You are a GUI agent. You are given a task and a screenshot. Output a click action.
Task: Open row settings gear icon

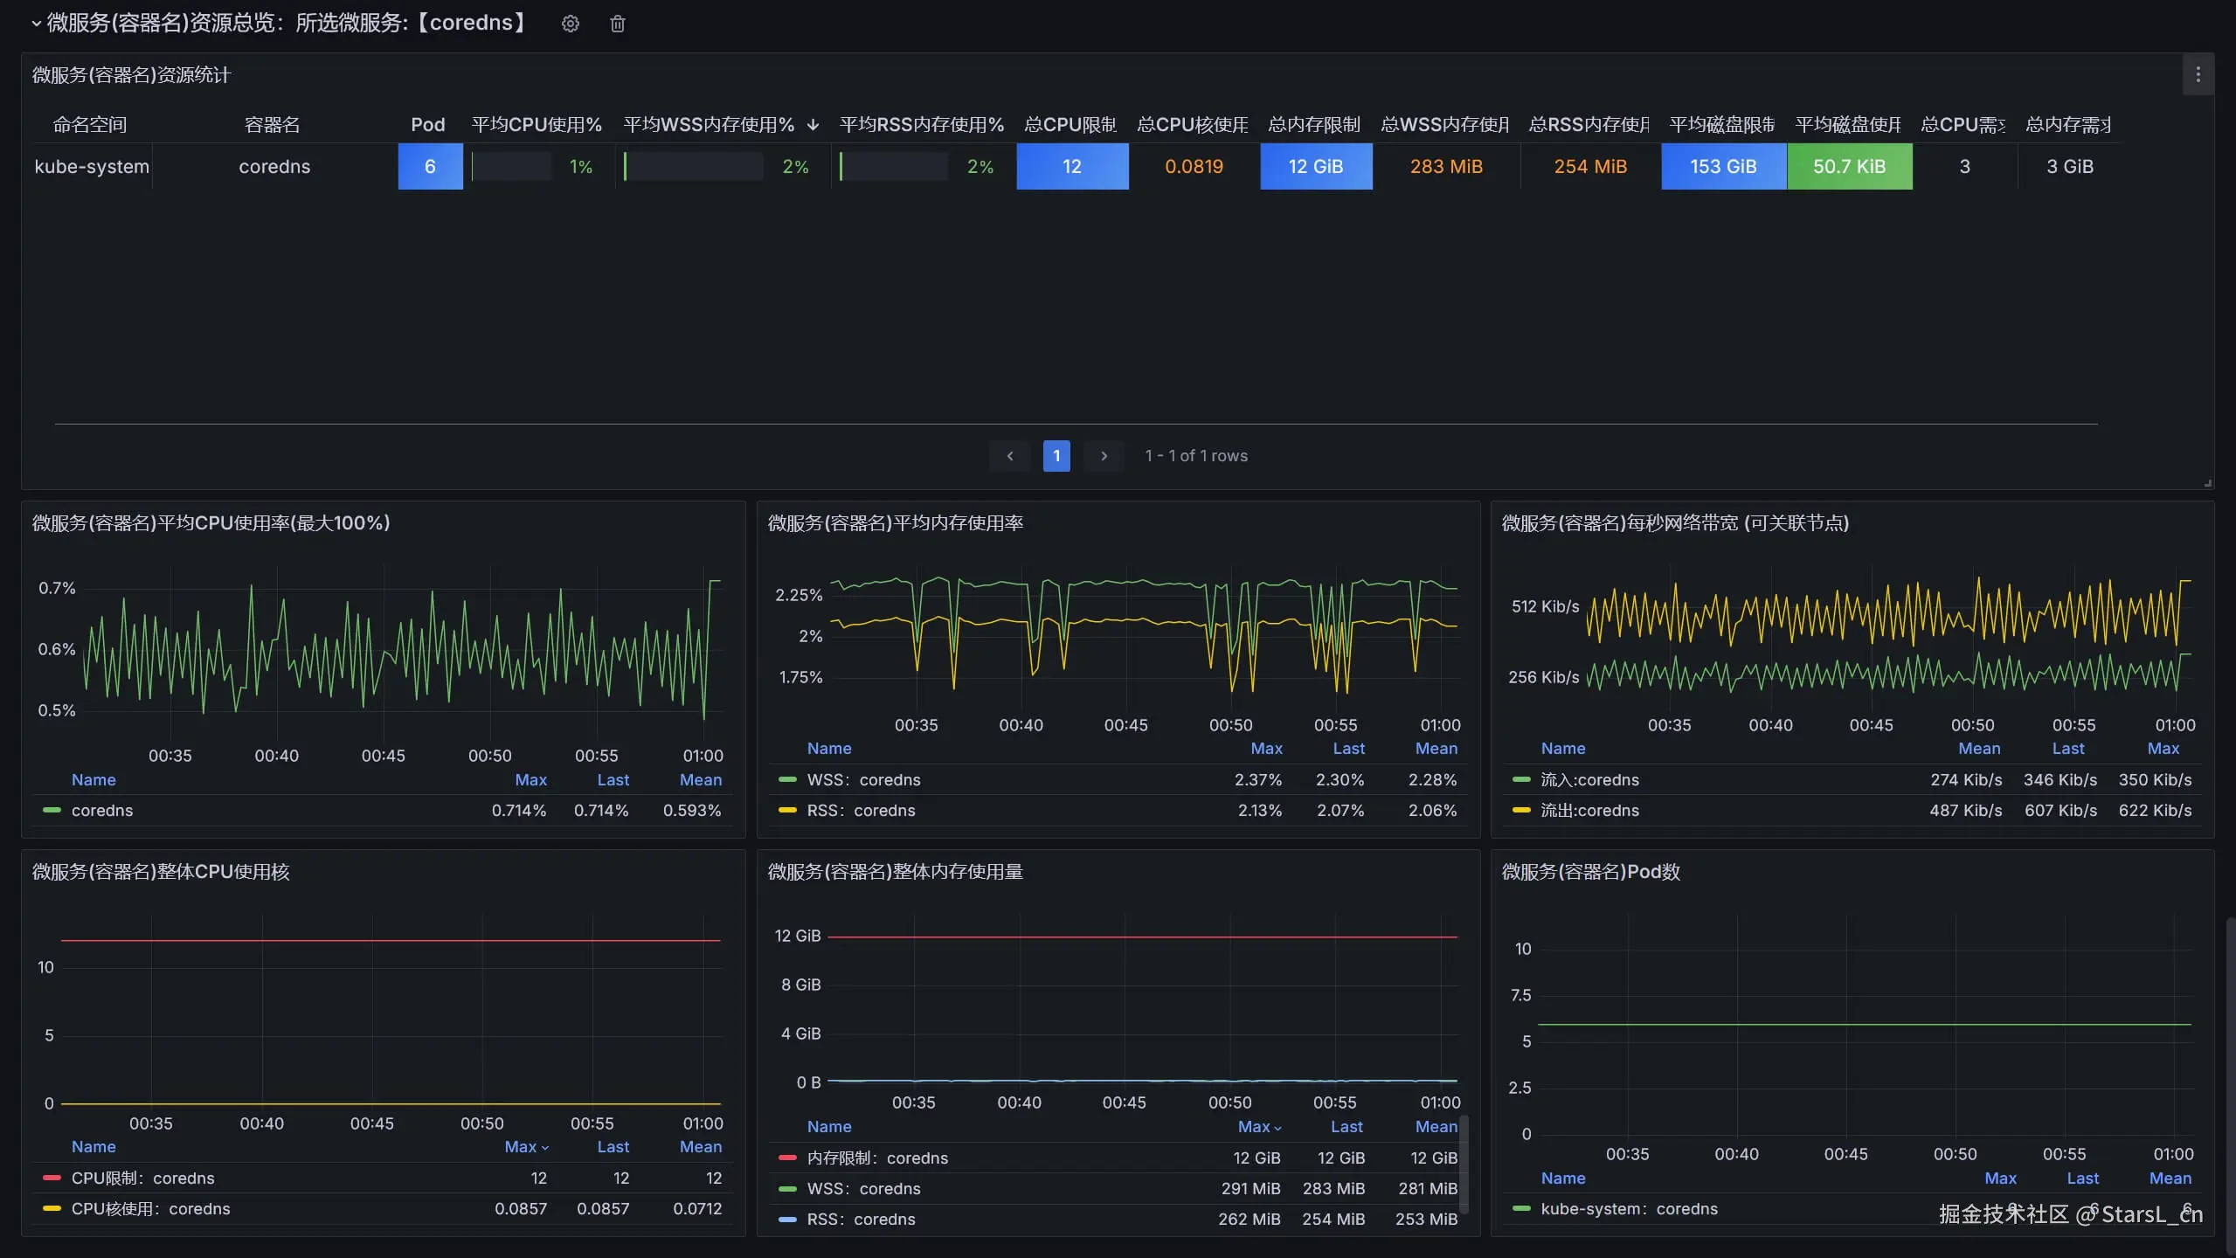(570, 24)
